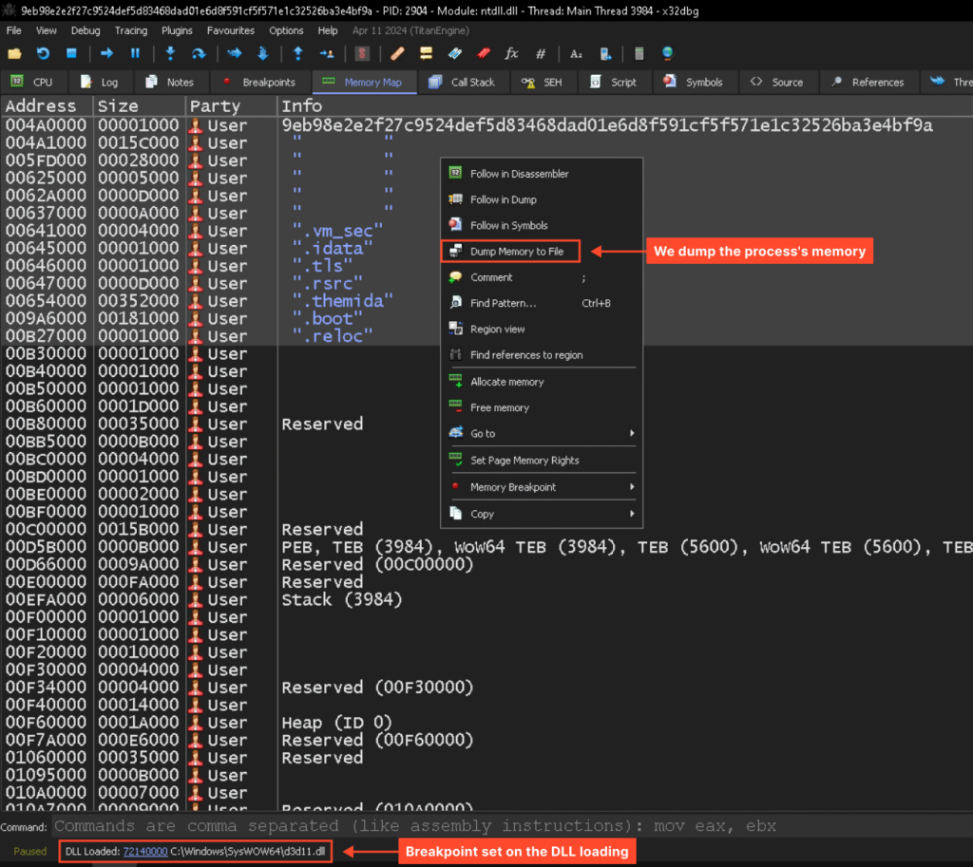The width and height of the screenshot is (973, 867).
Task: Click the hash (#) toolbar icon
Action: click(x=541, y=53)
